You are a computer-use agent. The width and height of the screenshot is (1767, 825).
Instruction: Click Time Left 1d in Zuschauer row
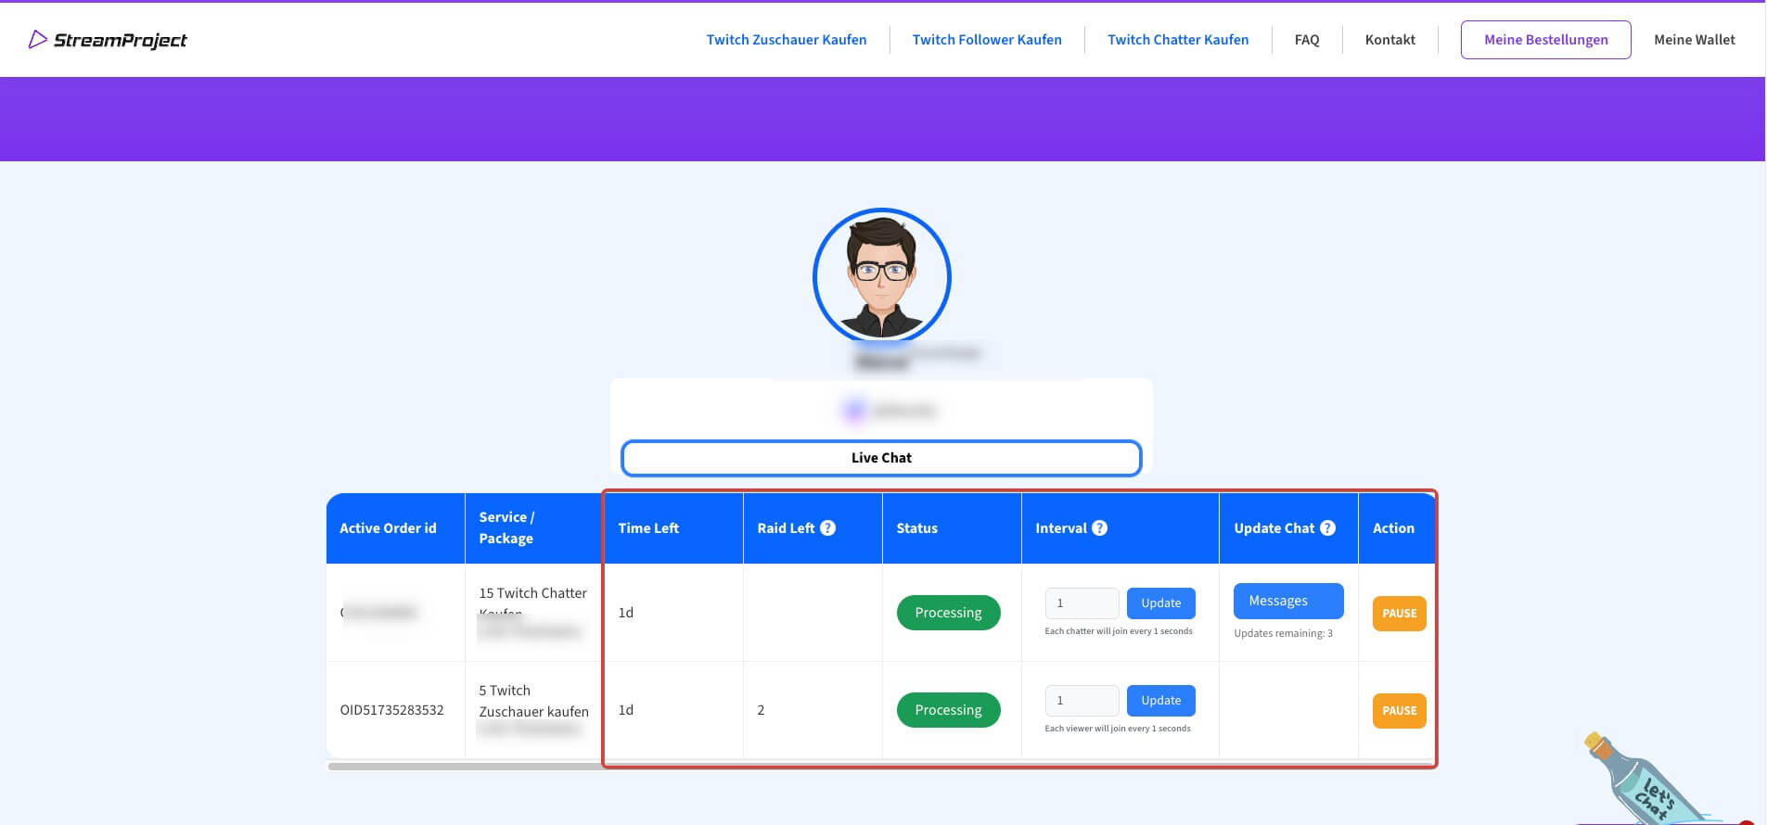pos(626,710)
